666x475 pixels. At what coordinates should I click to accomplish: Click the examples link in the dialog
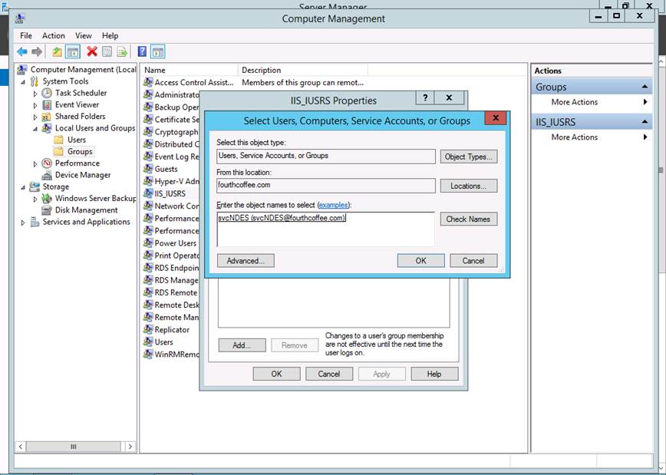coord(333,205)
